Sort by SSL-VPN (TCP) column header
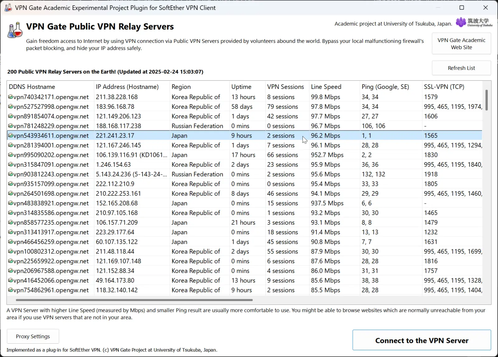The height and width of the screenshot is (357, 498). tap(452, 87)
